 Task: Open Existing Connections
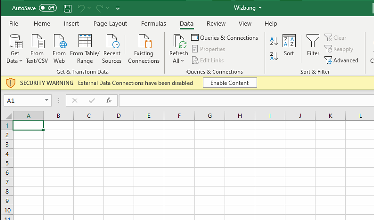click(144, 49)
